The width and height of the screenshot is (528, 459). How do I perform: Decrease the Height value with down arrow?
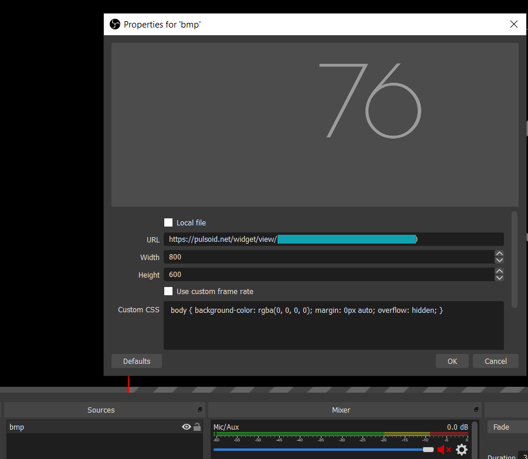499,278
